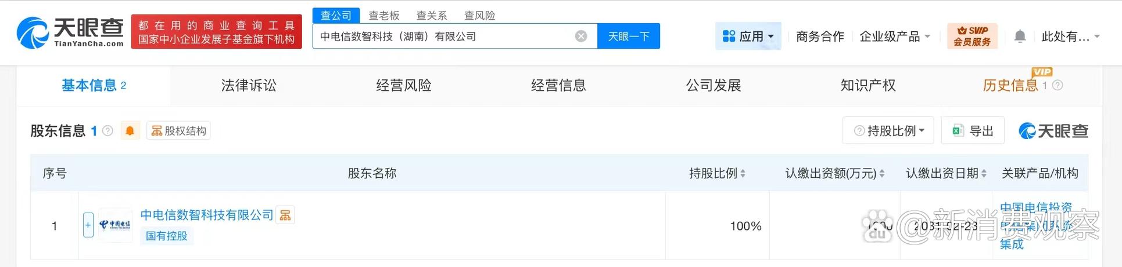
Task: Click the 天眼一下 search button
Action: tap(629, 36)
